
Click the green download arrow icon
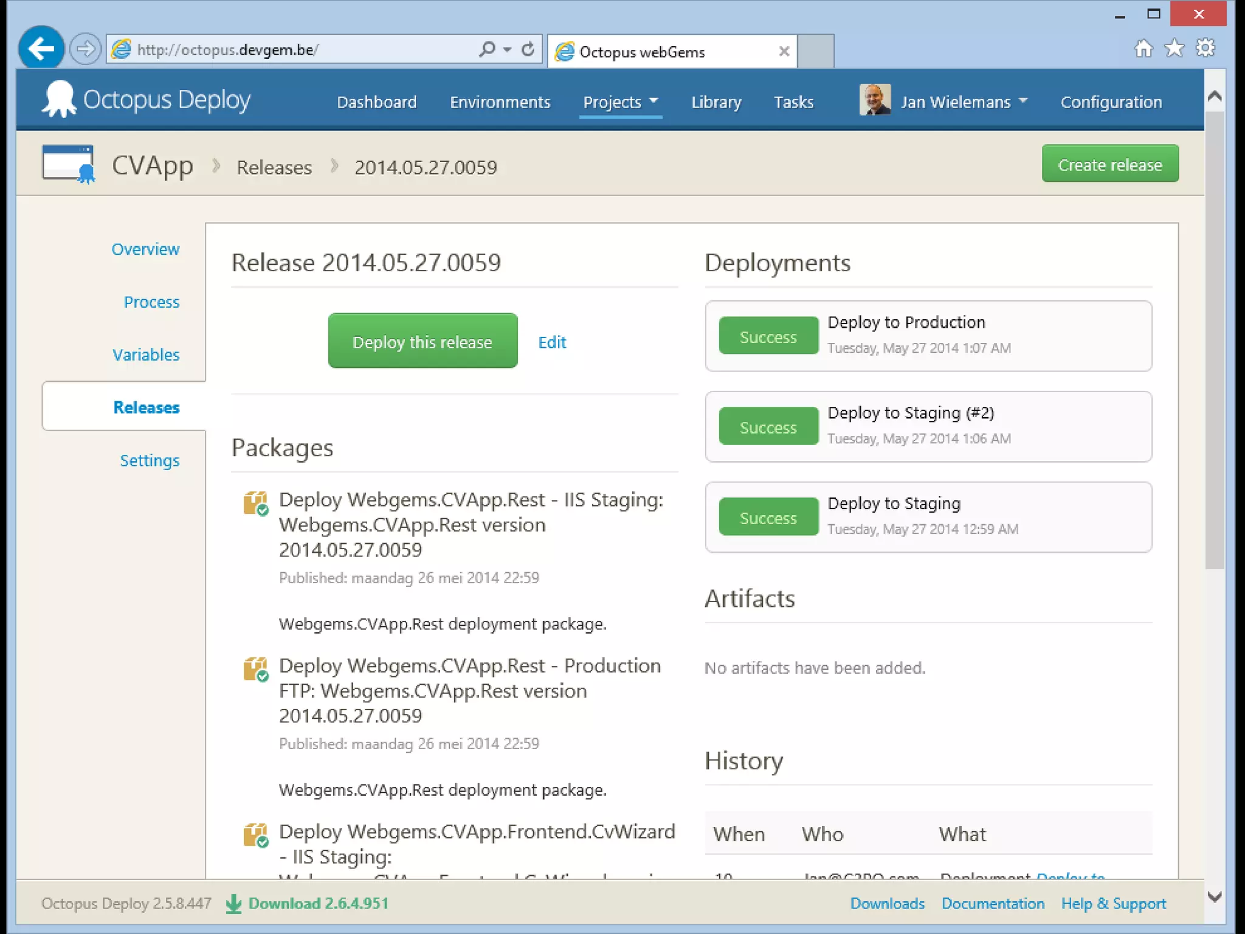[233, 904]
